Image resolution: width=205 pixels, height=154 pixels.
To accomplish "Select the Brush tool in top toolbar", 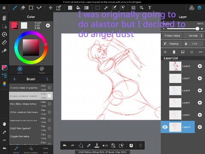I will point(15,8).
